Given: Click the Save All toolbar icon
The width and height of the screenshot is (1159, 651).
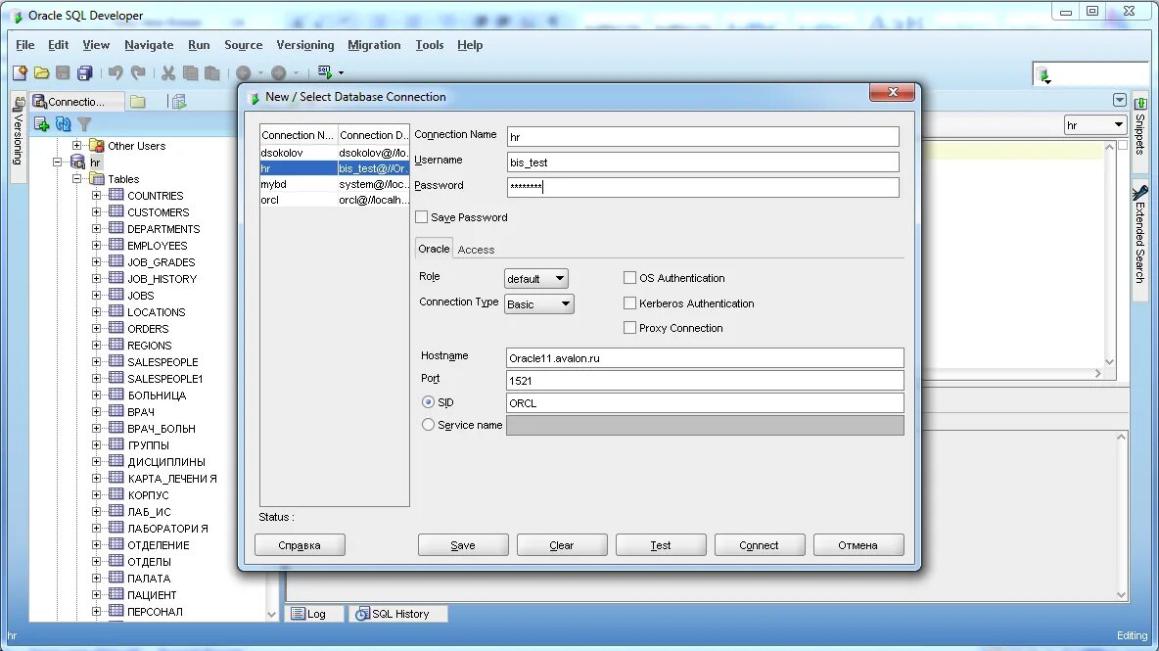Looking at the screenshot, I should [85, 72].
